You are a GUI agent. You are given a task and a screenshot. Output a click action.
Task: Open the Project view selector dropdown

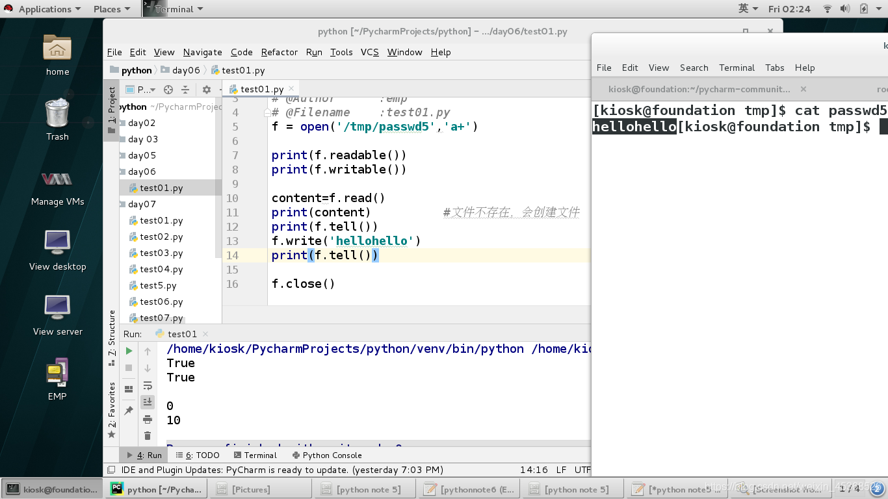coord(140,90)
